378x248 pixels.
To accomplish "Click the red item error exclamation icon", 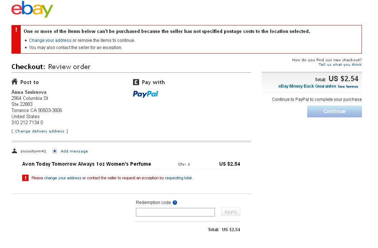I will click(25, 178).
